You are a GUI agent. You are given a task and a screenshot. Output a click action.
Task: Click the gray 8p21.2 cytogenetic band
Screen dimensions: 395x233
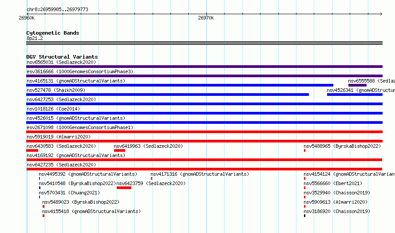pos(204,43)
